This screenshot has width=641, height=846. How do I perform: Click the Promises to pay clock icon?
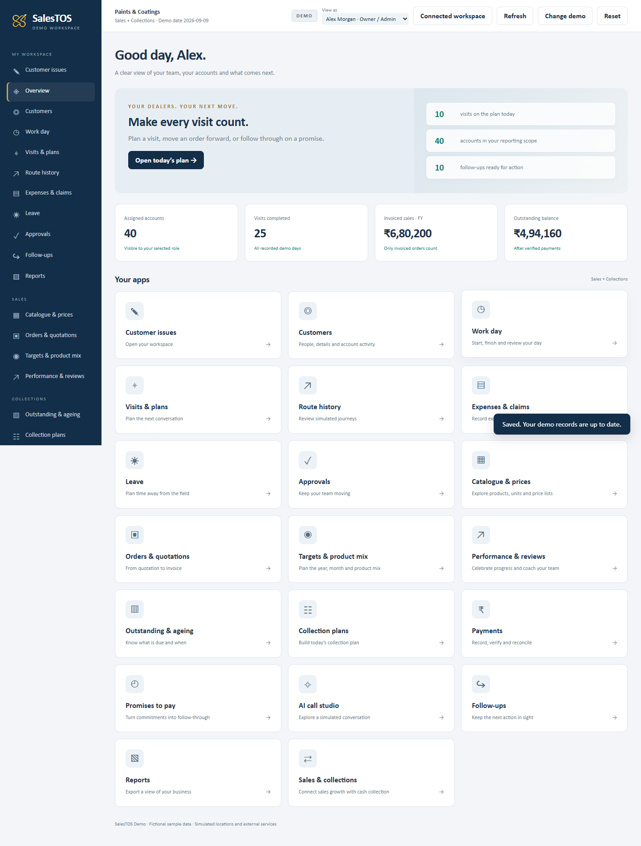point(134,684)
